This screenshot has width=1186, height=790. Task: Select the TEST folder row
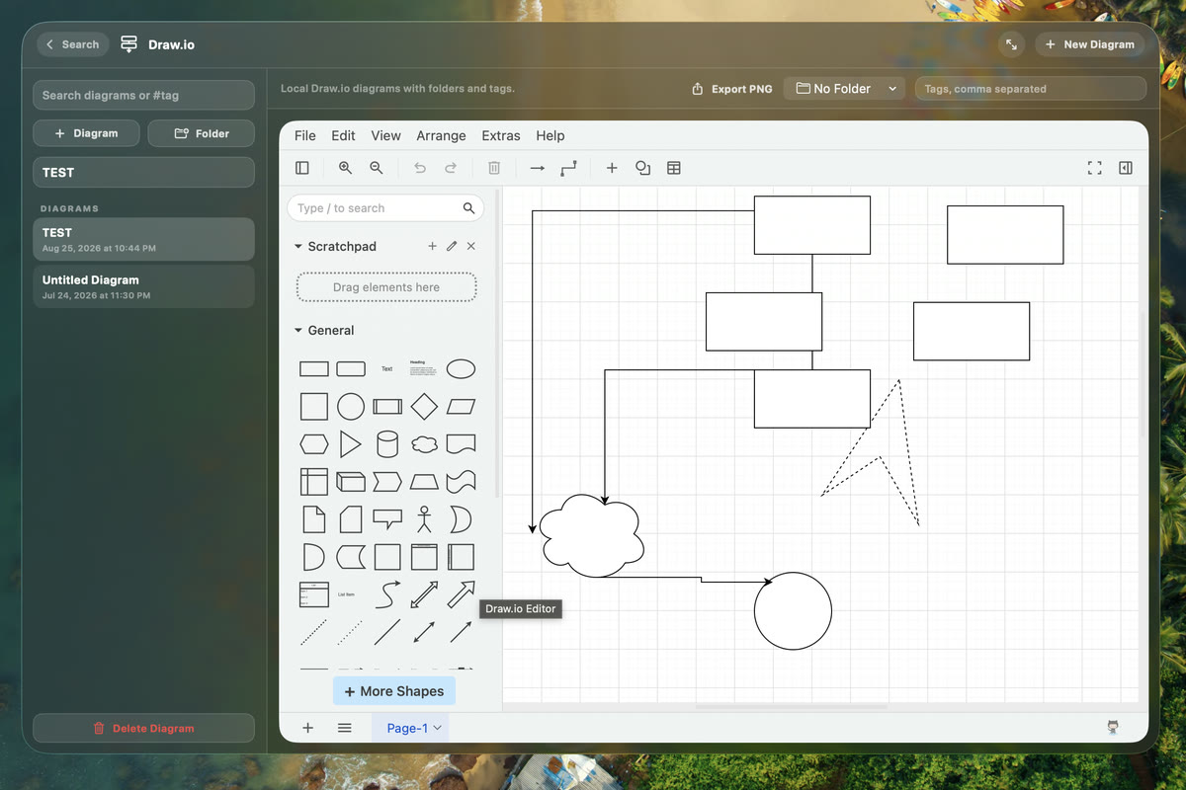(144, 172)
